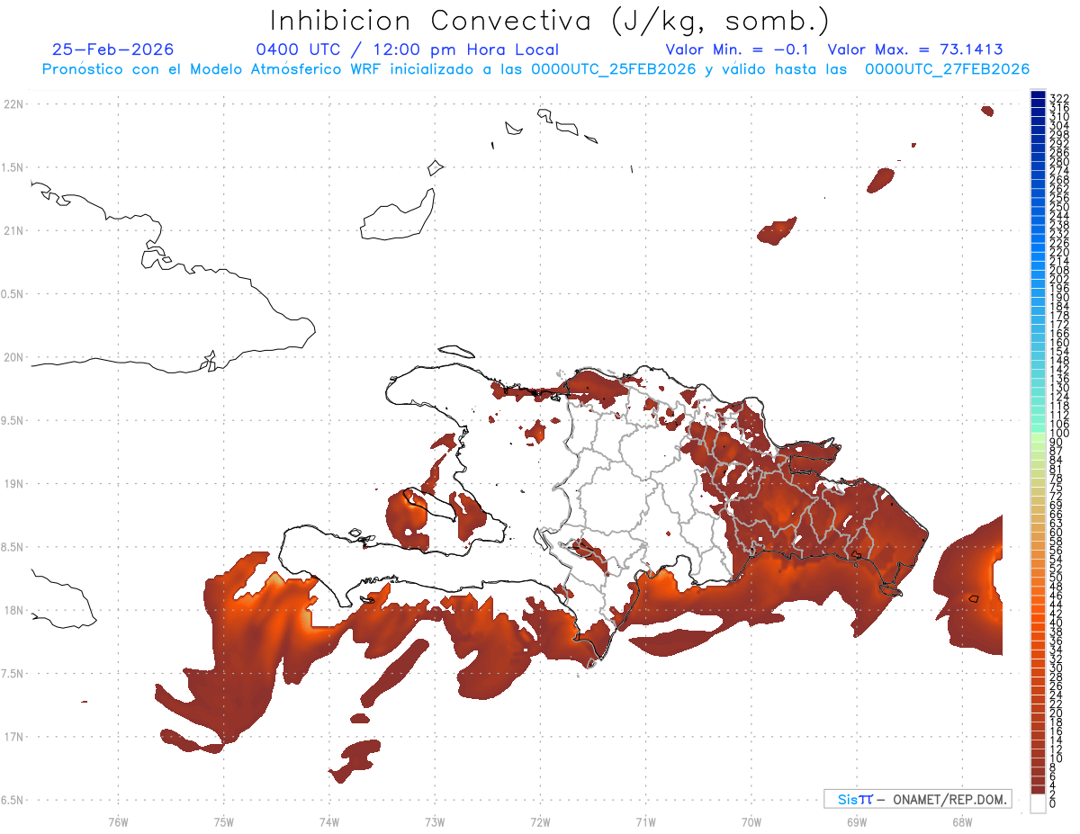Click the '76W' longitude label
Image resolution: width=1080 pixels, height=834 pixels.
118,821
